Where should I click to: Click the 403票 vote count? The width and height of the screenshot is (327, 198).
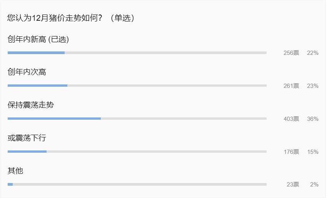click(291, 119)
